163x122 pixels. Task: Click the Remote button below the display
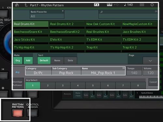pyautogui.click(x=67, y=94)
